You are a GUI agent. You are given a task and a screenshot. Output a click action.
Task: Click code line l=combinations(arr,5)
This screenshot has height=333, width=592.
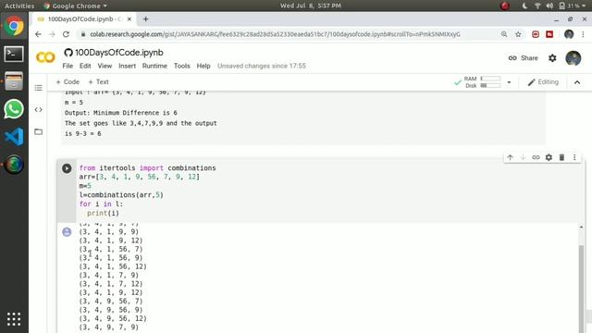point(121,195)
